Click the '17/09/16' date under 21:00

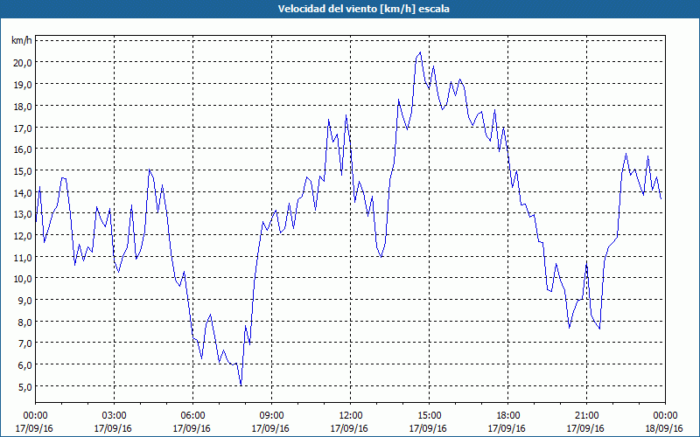click(586, 428)
